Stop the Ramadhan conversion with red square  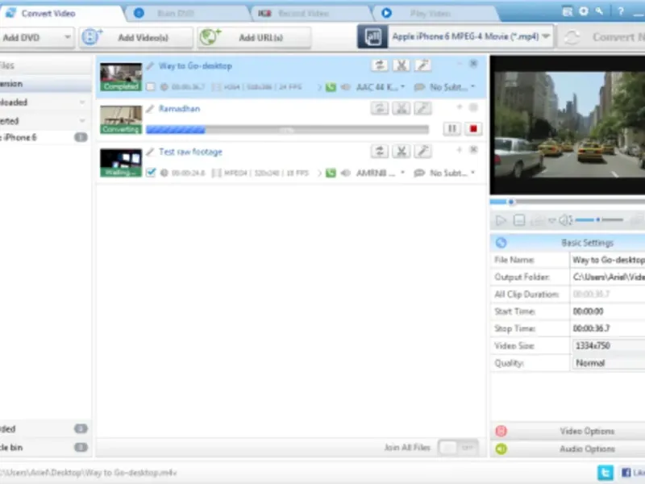pyautogui.click(x=473, y=129)
